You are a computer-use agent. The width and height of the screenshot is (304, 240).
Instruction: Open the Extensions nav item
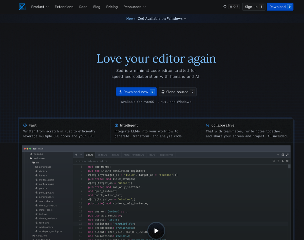(64, 7)
